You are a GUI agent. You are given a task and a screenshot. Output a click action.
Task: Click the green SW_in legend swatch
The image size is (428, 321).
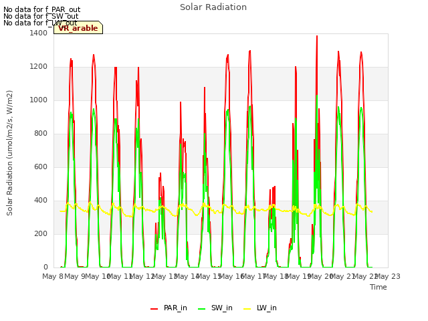pos(202,308)
